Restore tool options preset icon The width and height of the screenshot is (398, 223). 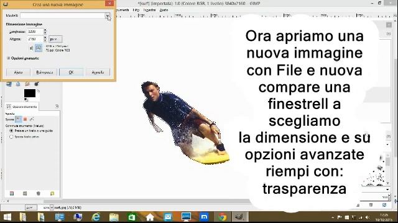[x=25, y=193]
